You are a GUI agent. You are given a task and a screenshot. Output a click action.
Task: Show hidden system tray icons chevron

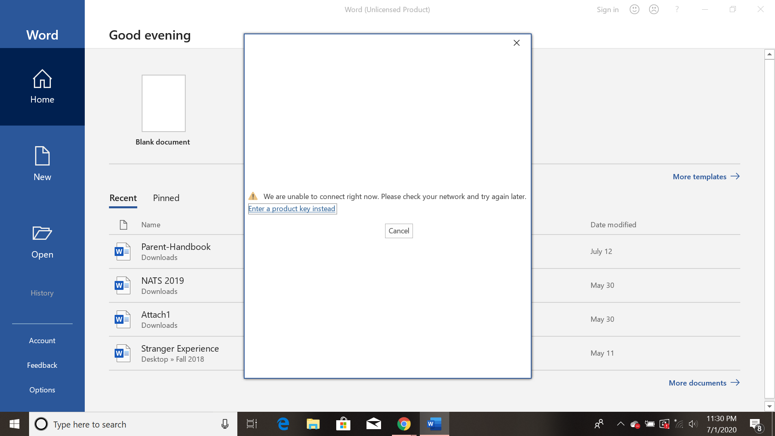click(620, 424)
